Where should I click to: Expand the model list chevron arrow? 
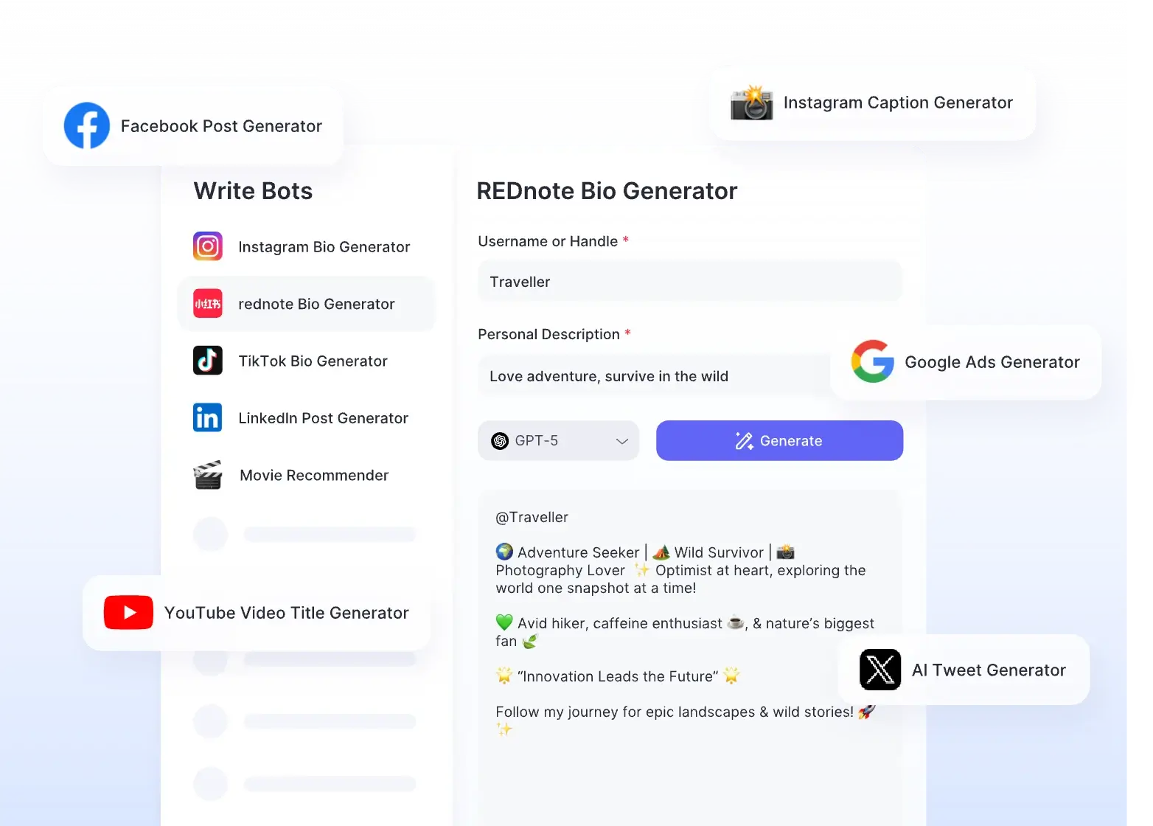click(x=622, y=441)
